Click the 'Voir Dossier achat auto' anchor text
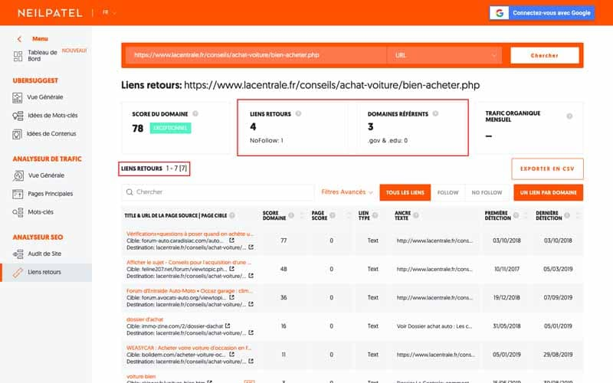The height and width of the screenshot is (383, 613). click(x=434, y=326)
